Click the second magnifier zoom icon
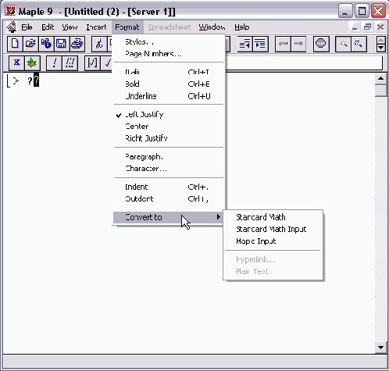 tap(359, 44)
